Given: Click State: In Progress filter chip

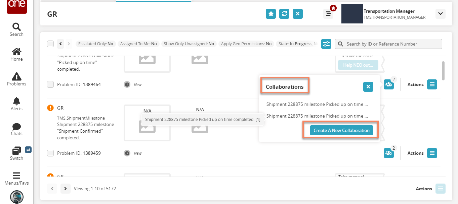Looking at the screenshot, I should [296, 44].
